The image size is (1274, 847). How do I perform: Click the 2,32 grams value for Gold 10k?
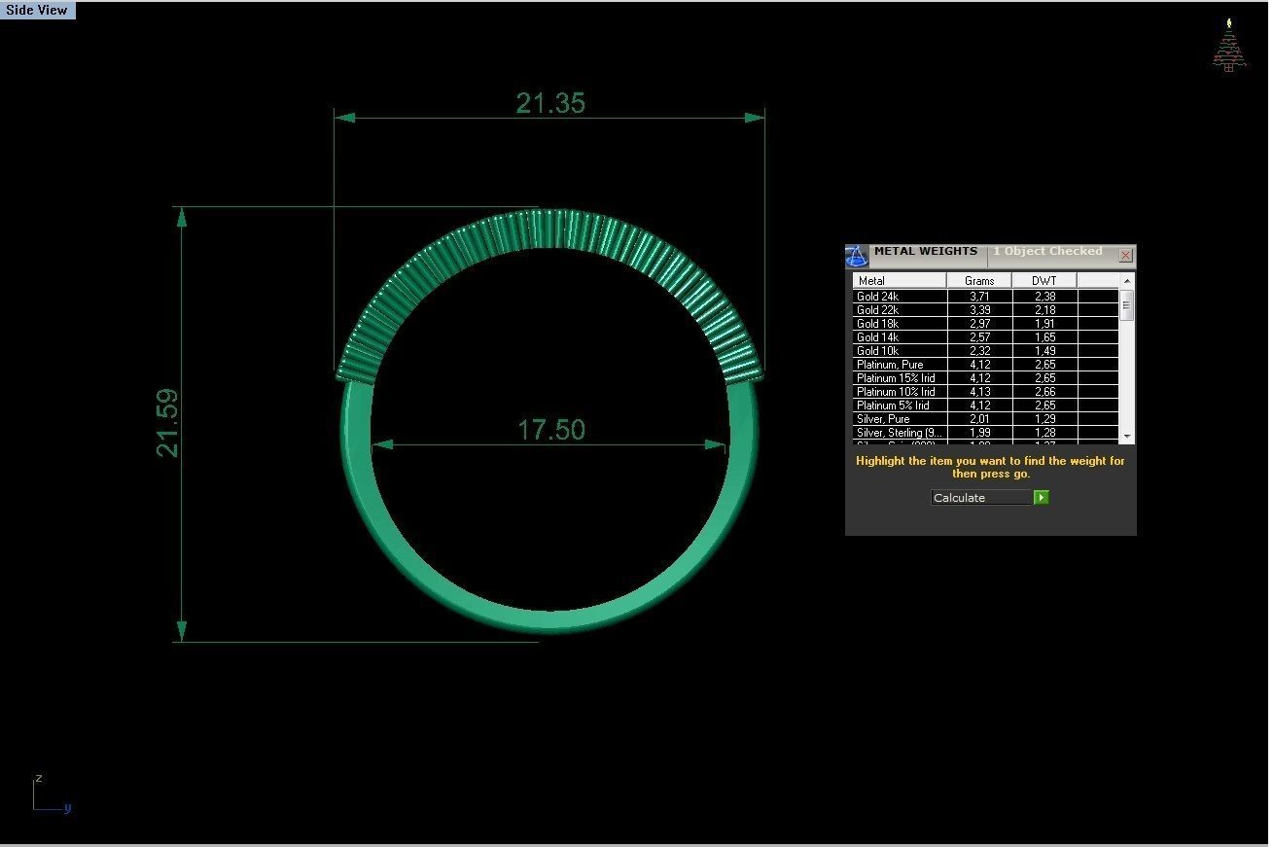tap(979, 351)
